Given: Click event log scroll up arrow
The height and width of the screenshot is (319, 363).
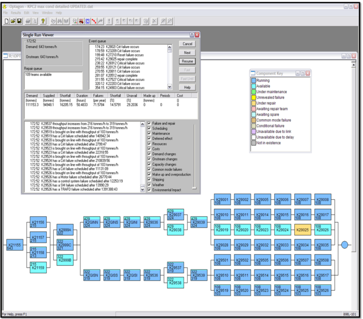Looking at the screenshot, I should click(142, 124).
